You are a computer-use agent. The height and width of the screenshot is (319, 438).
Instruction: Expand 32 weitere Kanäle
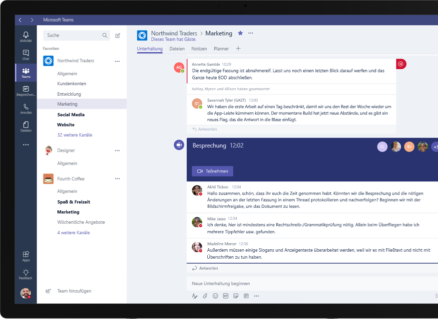click(74, 135)
